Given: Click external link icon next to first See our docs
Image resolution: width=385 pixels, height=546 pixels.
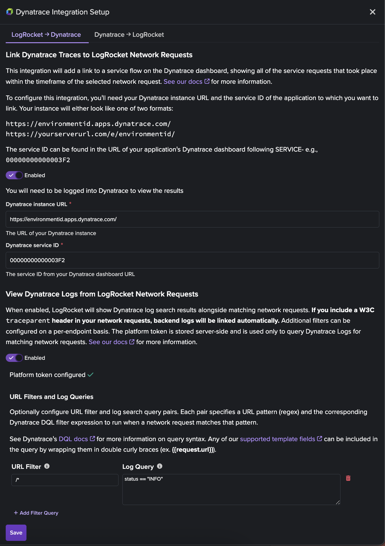Looking at the screenshot, I should [x=207, y=81].
